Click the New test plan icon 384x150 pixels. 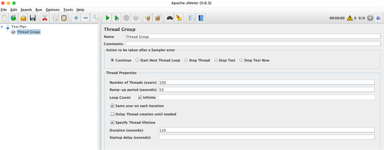click(x=5, y=18)
